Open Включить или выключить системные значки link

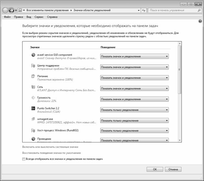click(50, 147)
